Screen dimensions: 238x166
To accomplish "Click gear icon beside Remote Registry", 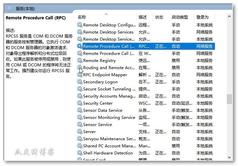I will [x=79, y=60].
